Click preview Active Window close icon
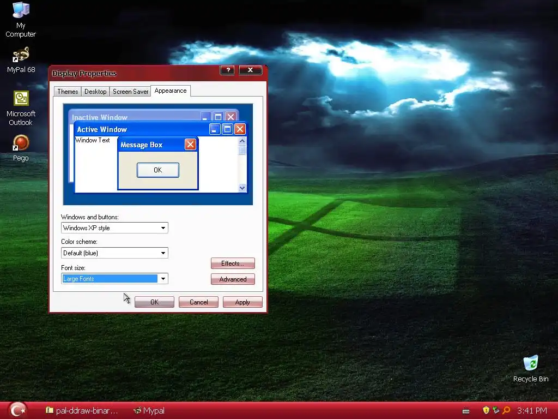This screenshot has height=419, width=558. click(x=240, y=129)
